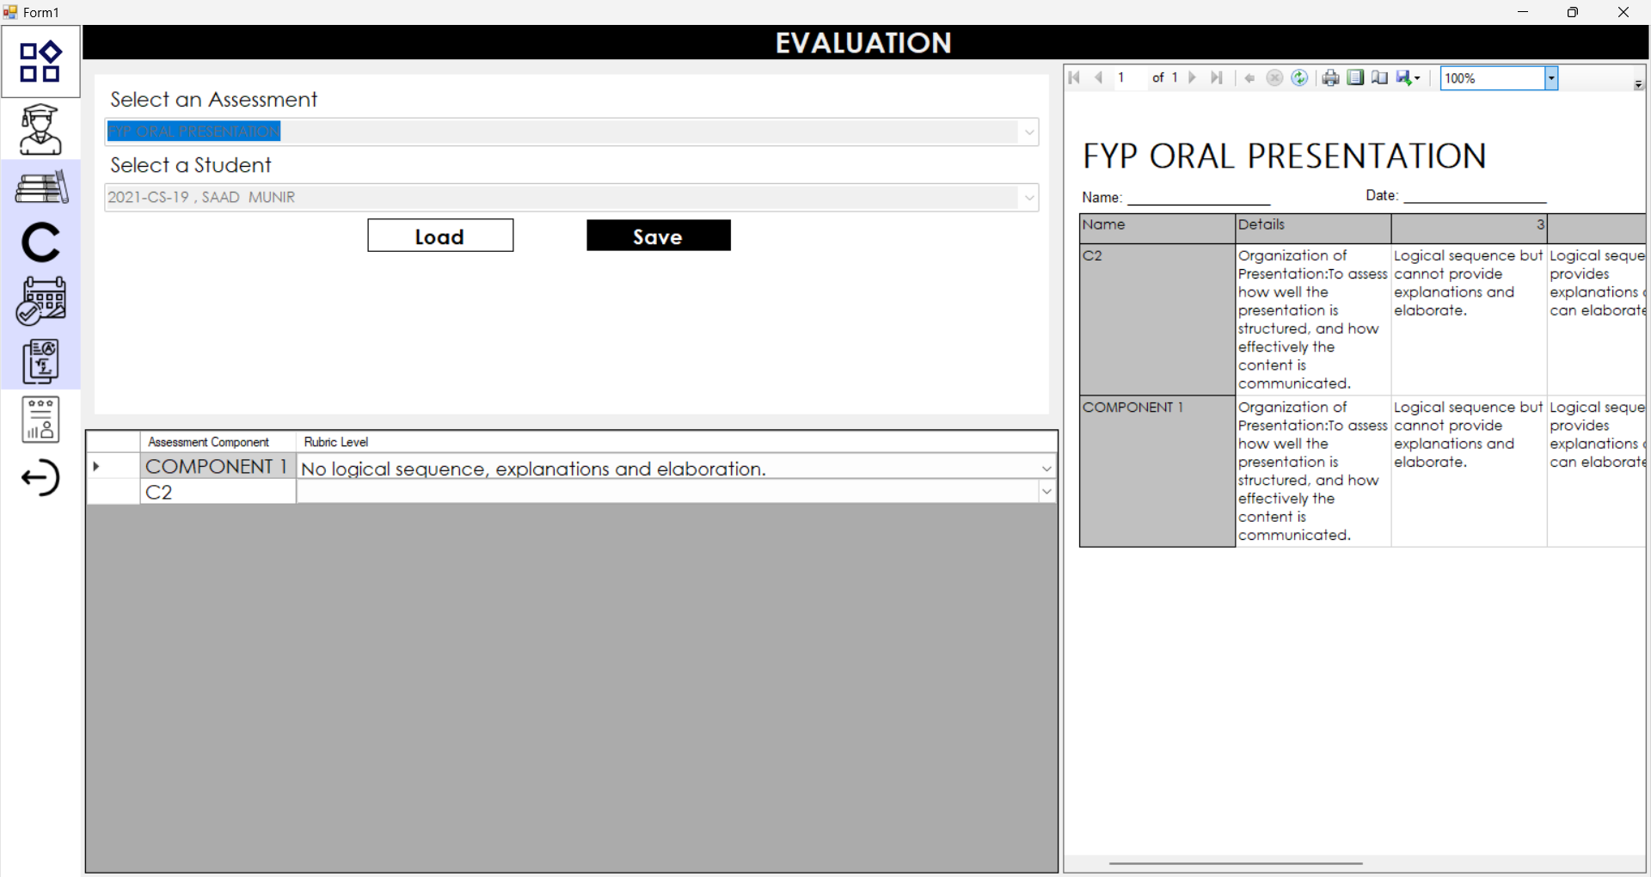Expand the Select an Assessment dropdown
Viewport: 1651px width, 877px height.
[x=1028, y=132]
